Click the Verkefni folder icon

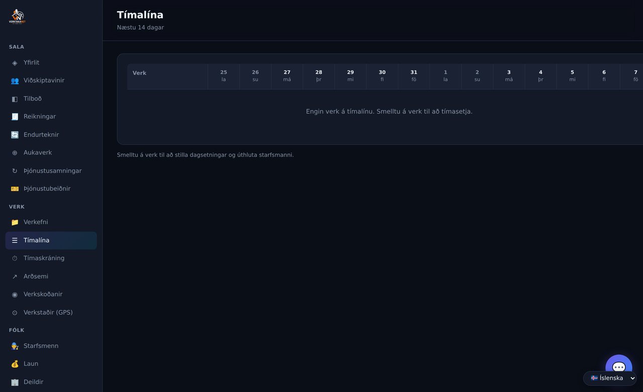(15, 222)
